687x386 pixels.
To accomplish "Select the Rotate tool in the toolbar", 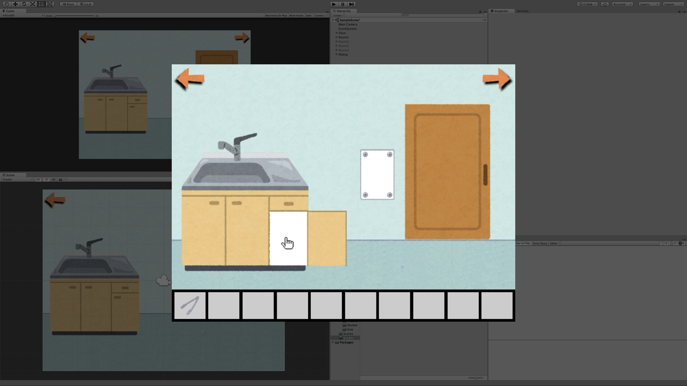I will (x=24, y=4).
